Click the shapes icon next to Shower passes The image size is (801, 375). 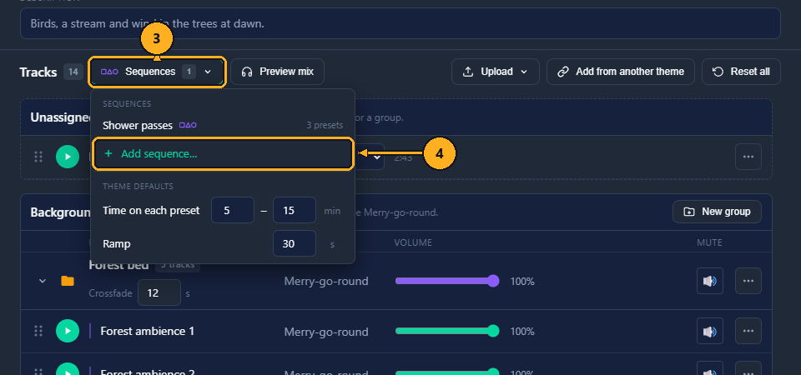(188, 125)
